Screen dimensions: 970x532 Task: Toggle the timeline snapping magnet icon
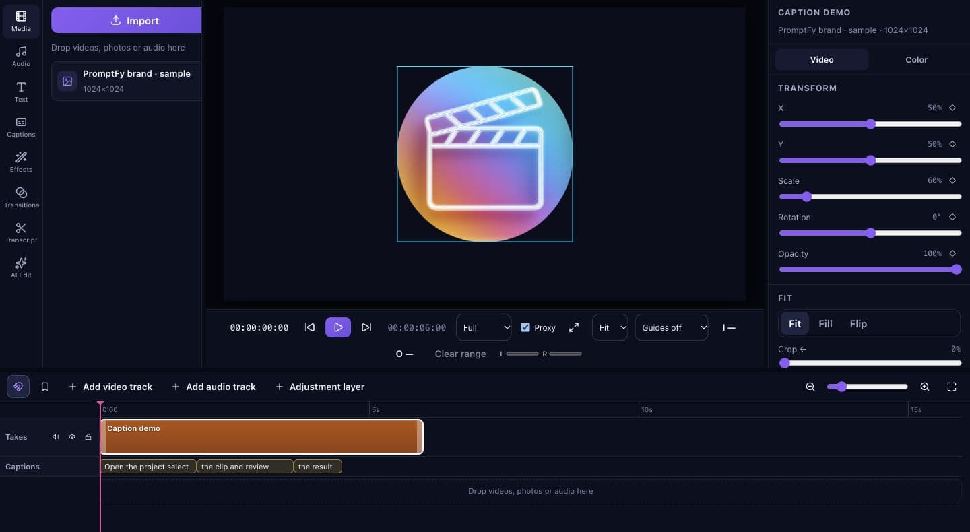pos(18,387)
